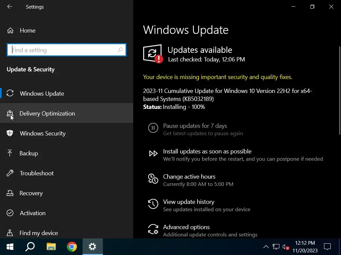Viewport: 341px width, 255px height.
Task: Click the show desktop strip at taskbar edge
Action: [x=340, y=247]
